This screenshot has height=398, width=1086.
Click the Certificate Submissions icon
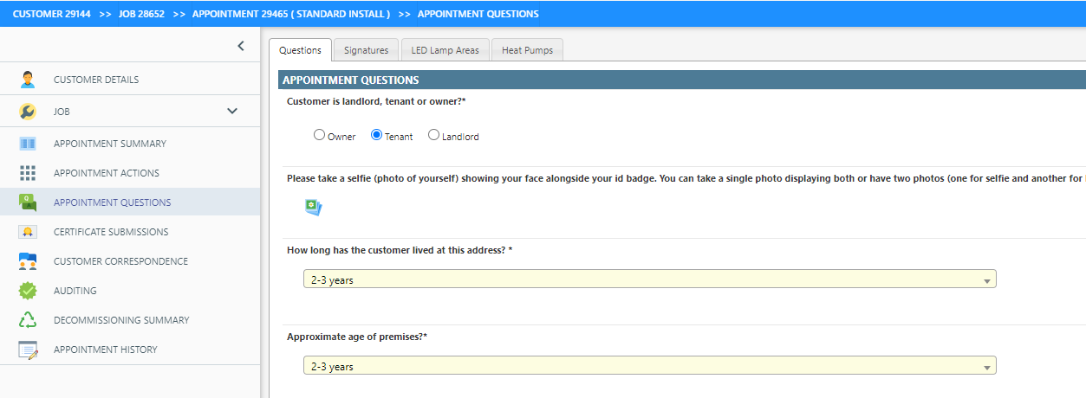tap(28, 232)
